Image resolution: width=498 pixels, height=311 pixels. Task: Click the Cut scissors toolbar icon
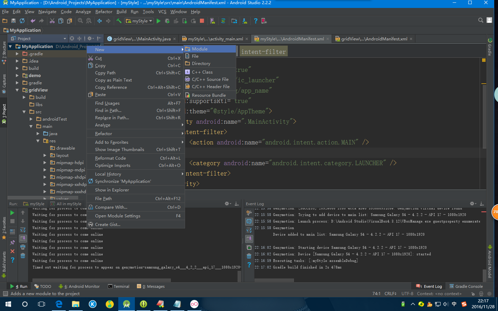[x=52, y=21]
